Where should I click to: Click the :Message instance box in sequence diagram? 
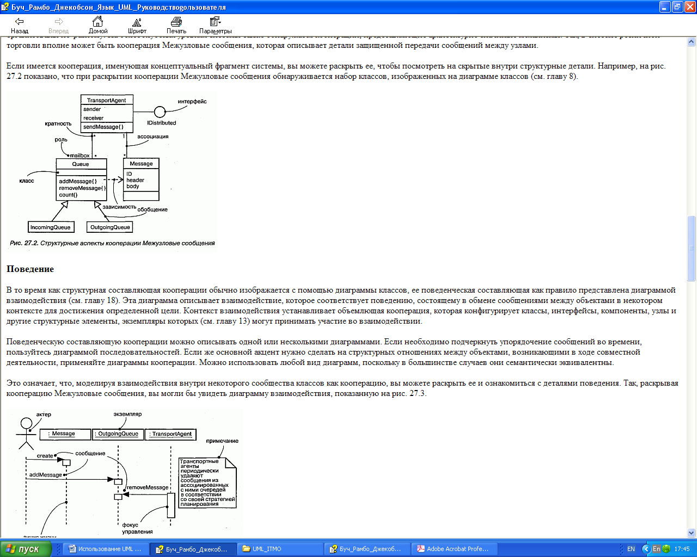(65, 434)
